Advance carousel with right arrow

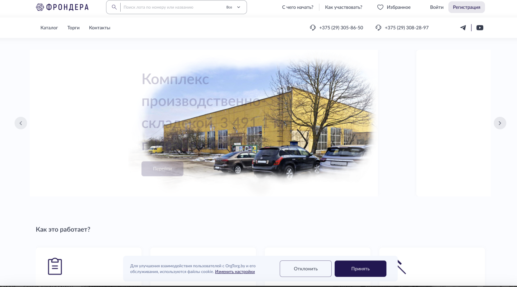(x=500, y=123)
